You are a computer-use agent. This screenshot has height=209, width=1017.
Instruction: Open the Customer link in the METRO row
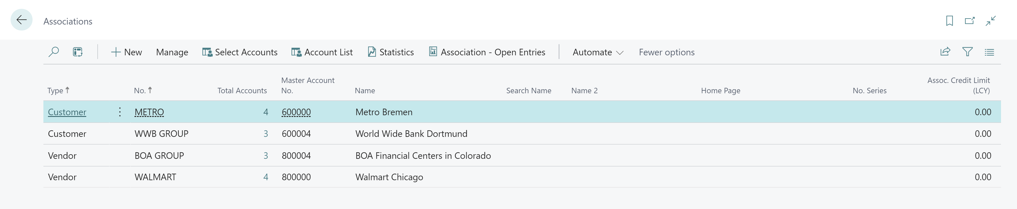pyautogui.click(x=67, y=112)
